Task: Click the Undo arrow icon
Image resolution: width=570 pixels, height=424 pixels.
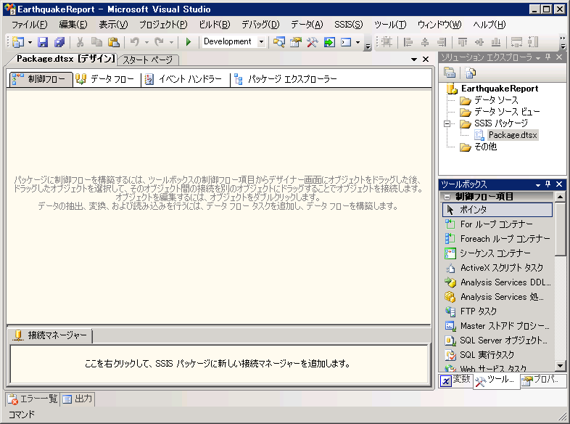Action: pos(134,42)
